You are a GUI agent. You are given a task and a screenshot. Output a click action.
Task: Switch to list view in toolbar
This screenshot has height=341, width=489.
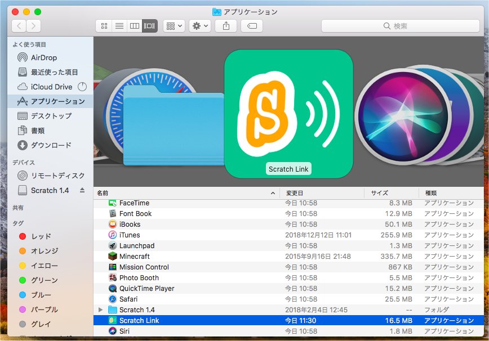(x=119, y=26)
